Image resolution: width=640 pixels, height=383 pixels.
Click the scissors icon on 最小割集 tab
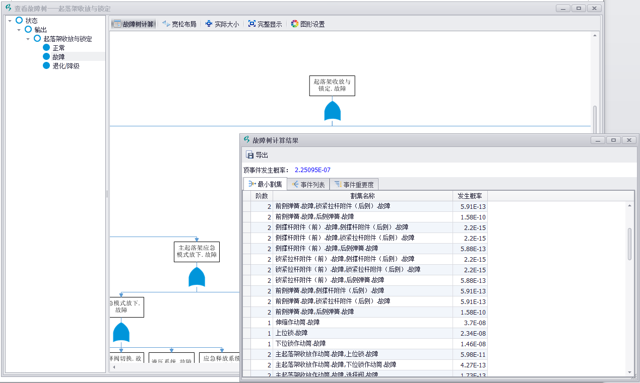pos(252,184)
